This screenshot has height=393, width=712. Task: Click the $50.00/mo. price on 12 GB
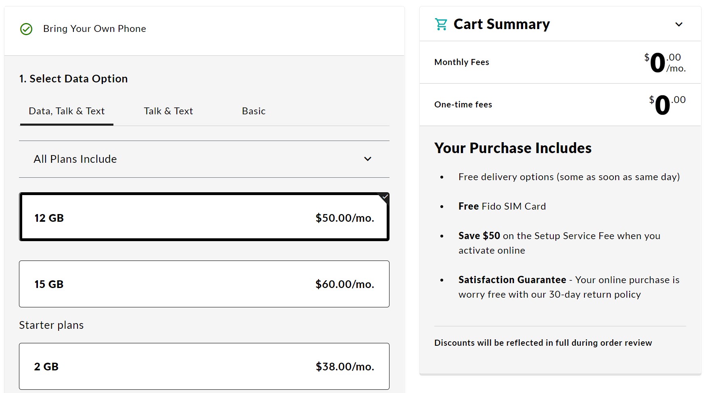pos(345,218)
